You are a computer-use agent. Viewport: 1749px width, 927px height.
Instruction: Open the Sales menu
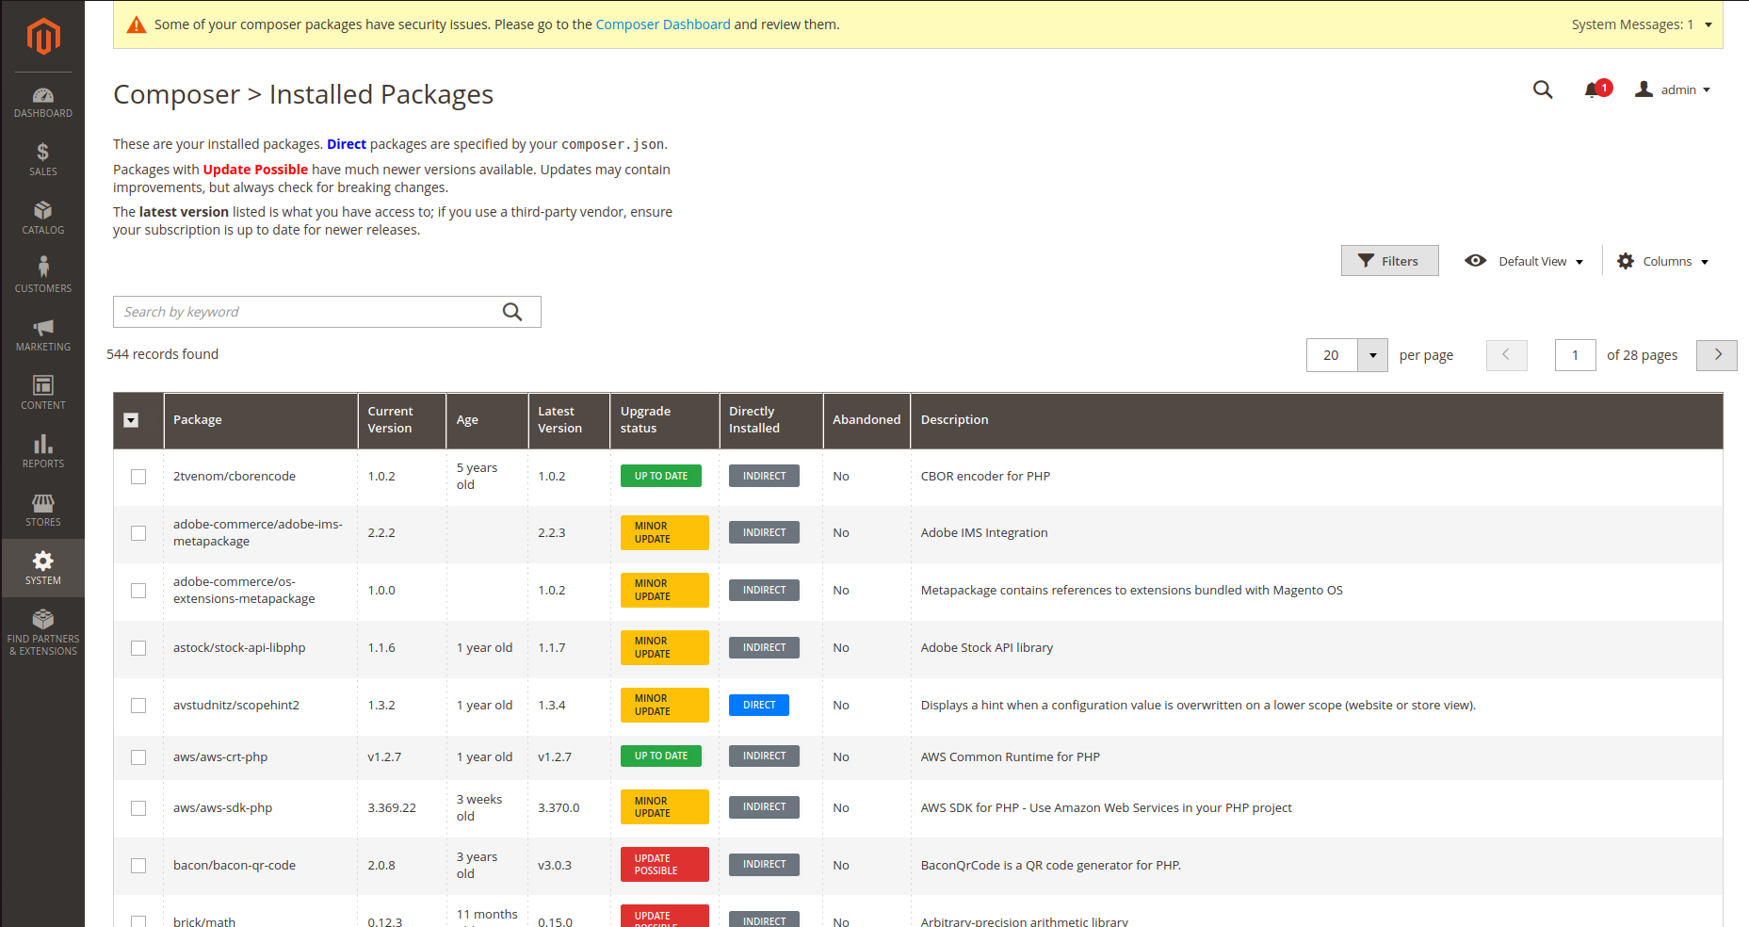[43, 160]
